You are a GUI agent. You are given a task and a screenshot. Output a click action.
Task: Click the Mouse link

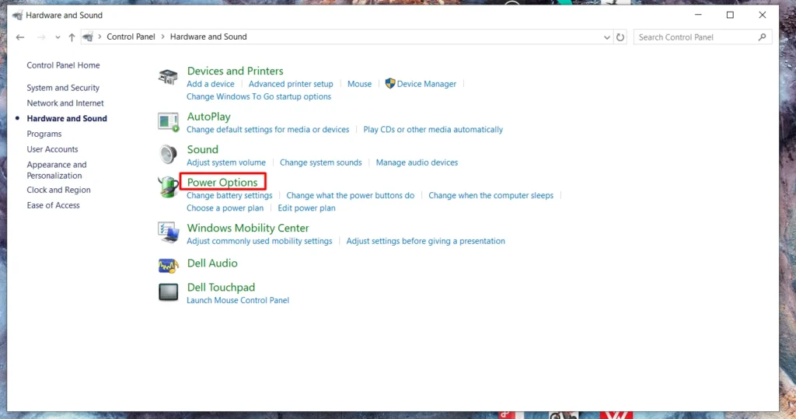[359, 84]
